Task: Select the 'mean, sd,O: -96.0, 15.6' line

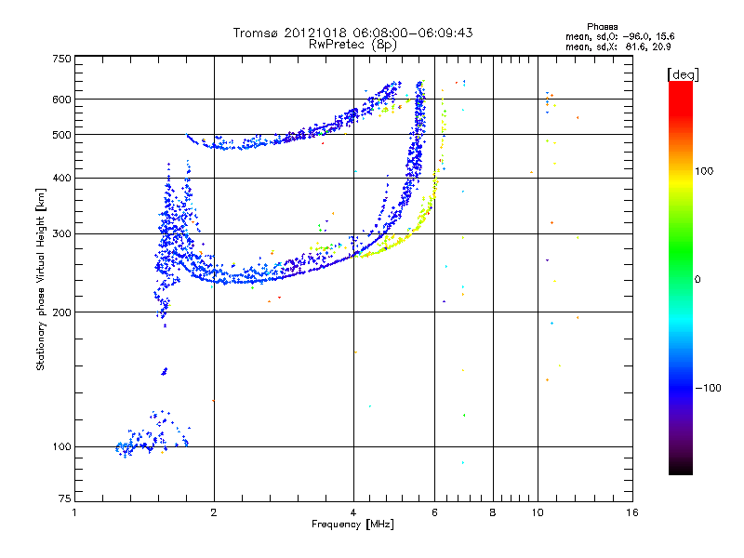Action: pyautogui.click(x=619, y=36)
